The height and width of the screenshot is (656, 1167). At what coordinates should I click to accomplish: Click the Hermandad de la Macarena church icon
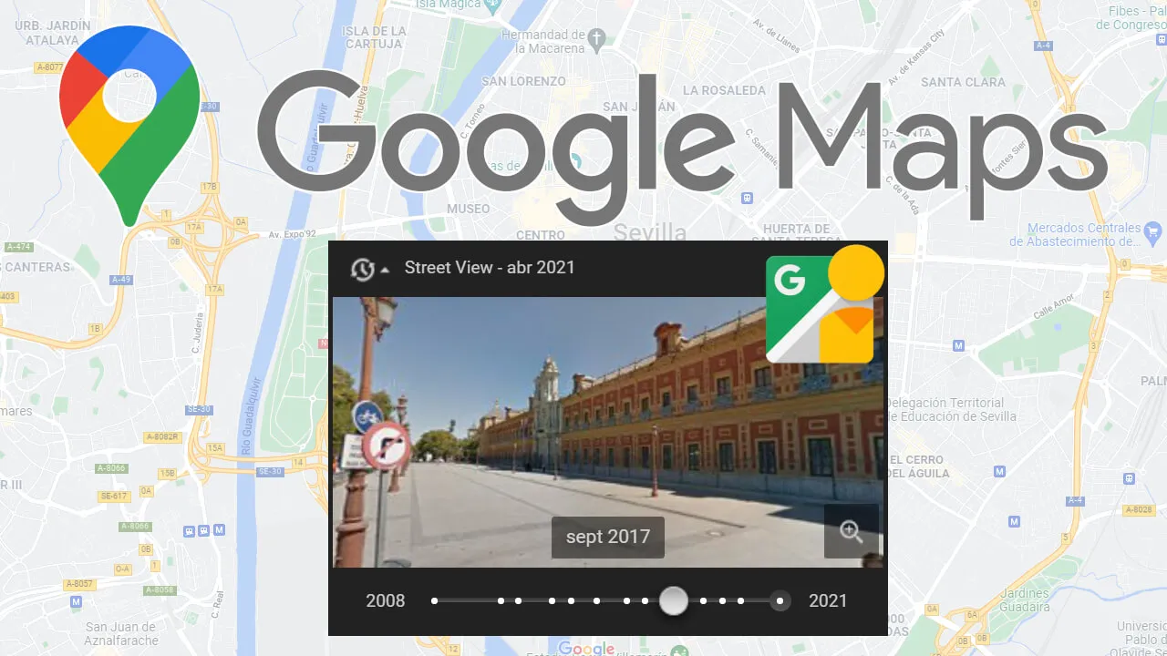(597, 39)
